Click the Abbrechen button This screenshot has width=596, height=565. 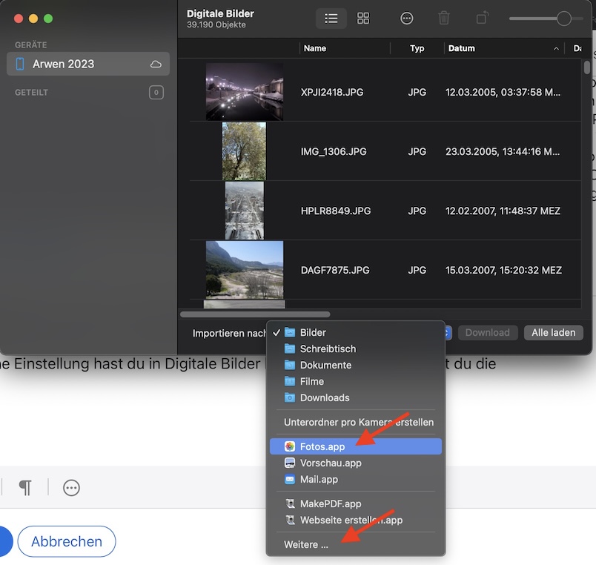(67, 541)
